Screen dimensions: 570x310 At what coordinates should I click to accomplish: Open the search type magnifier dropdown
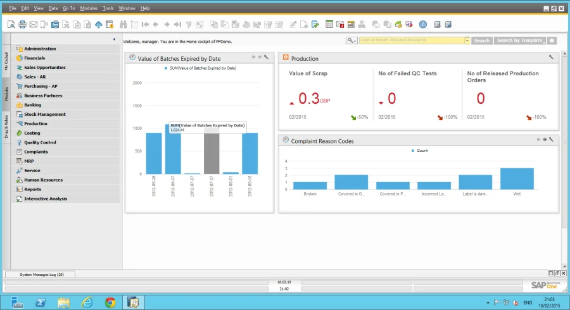(x=351, y=40)
